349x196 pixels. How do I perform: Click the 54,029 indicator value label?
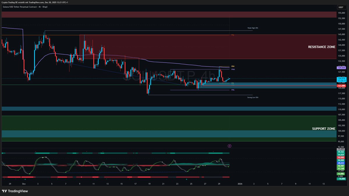pos(341,155)
